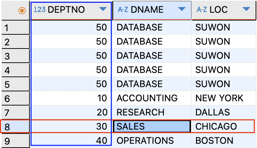Select the DEPTNO column header
Image resolution: width=257 pixels, height=148 pixels.
pyautogui.click(x=71, y=10)
